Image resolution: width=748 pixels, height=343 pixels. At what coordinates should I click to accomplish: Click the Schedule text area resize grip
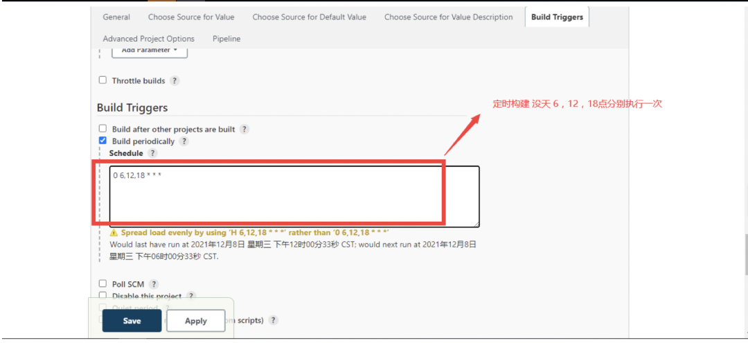click(x=477, y=225)
